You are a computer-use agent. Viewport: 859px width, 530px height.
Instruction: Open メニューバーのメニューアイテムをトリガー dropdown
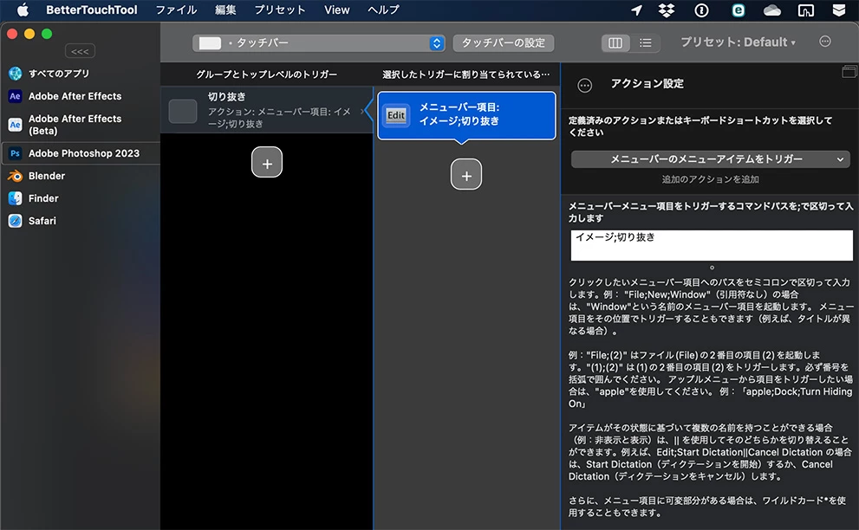click(710, 159)
